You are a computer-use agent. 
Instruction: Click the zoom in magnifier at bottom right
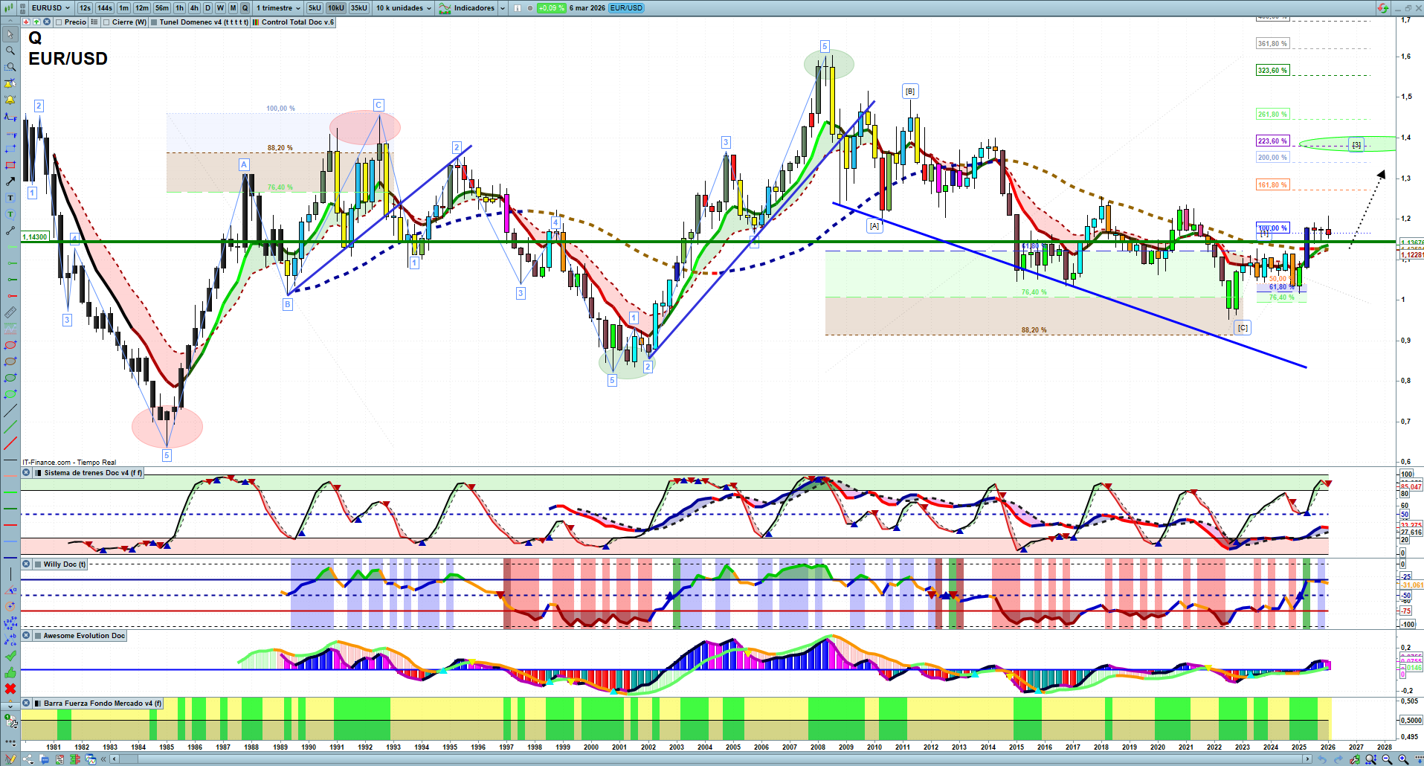click(1403, 759)
